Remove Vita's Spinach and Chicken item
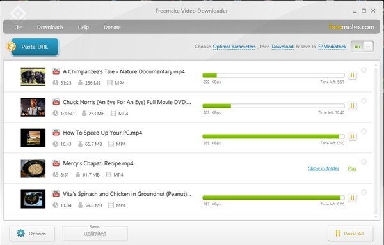Image resolution: width=384 pixels, height=245 pixels. (364, 193)
